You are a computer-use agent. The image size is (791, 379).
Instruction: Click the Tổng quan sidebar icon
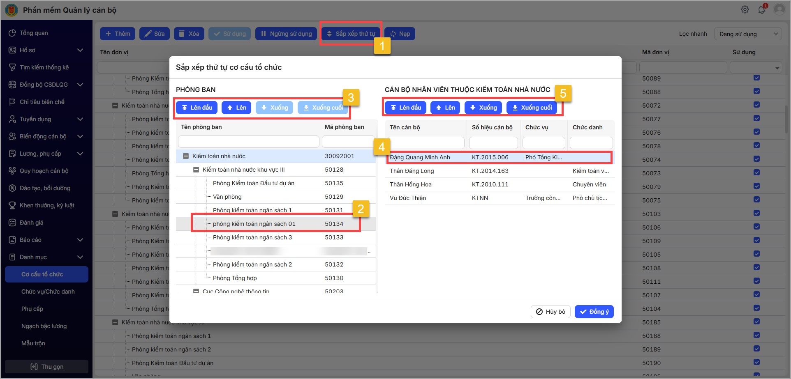(12, 33)
